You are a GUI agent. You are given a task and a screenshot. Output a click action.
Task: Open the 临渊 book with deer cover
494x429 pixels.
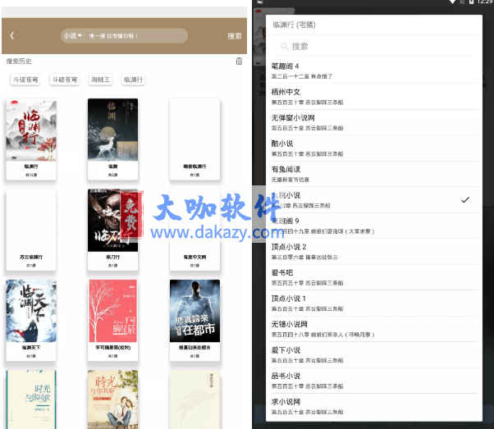coord(112,130)
